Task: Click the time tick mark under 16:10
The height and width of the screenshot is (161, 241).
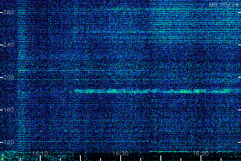Action: (x=40, y=158)
